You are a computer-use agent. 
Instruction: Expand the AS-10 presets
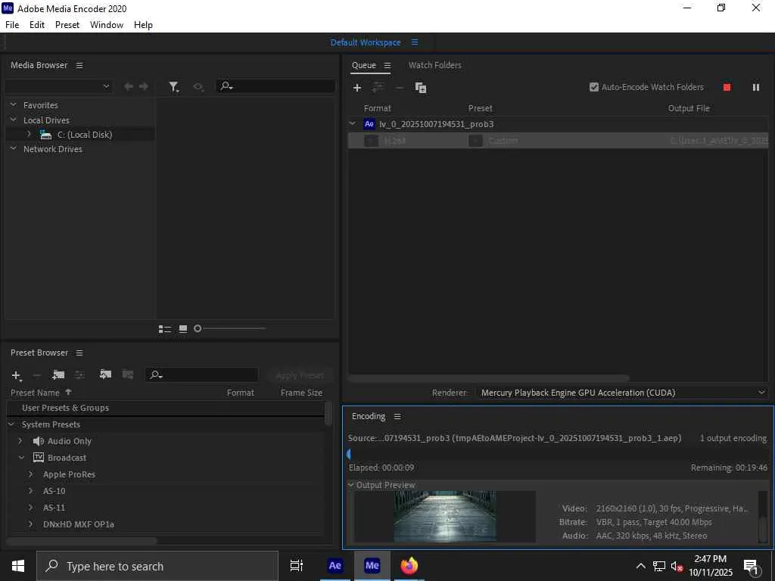(x=31, y=491)
